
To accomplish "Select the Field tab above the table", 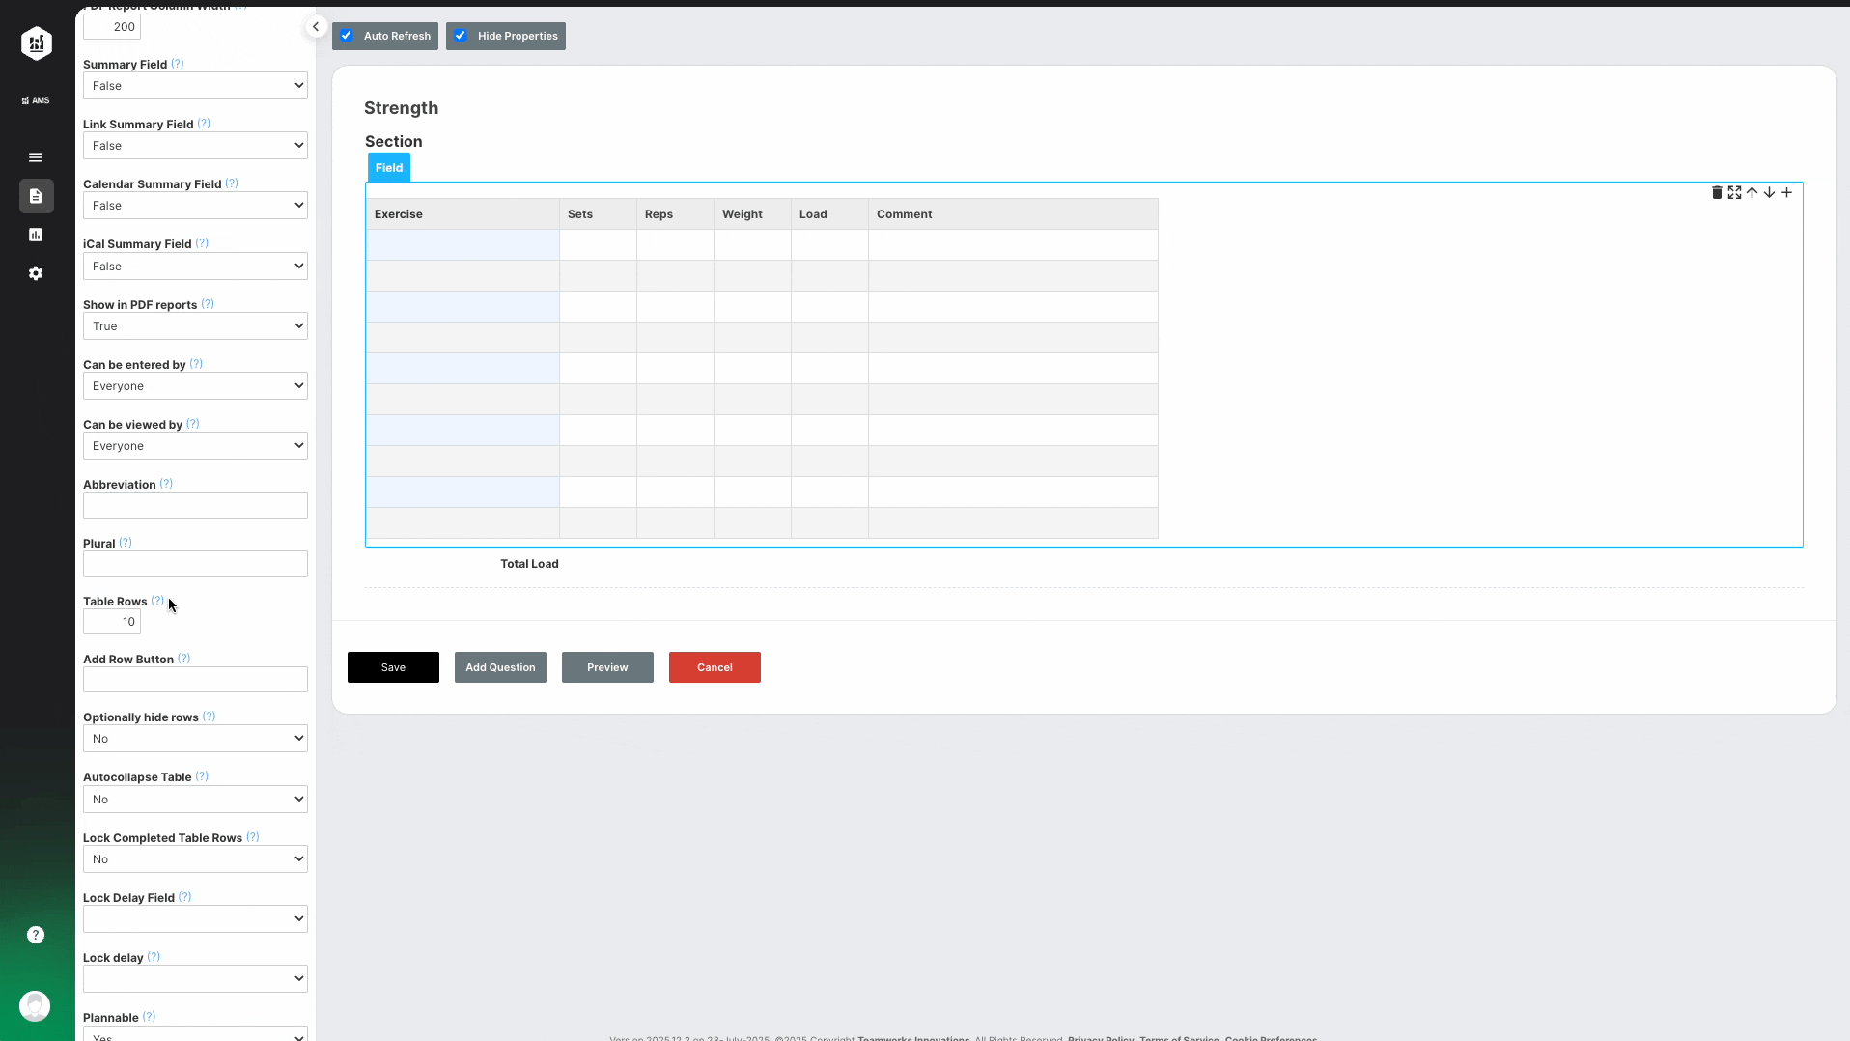I will (x=389, y=167).
